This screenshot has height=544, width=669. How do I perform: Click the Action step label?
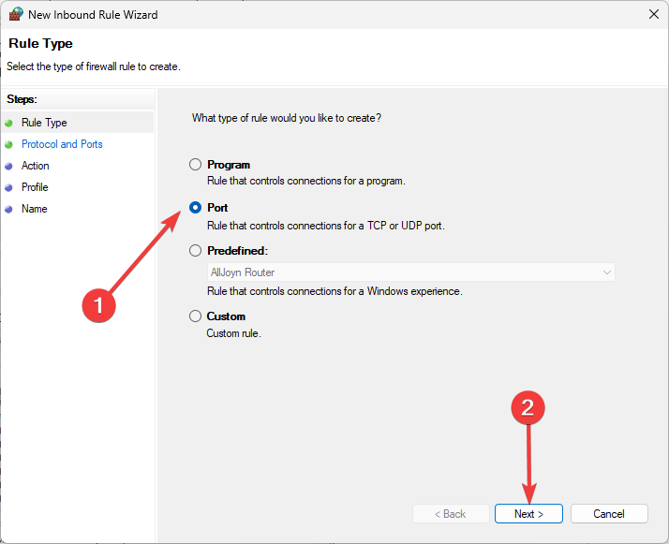click(36, 166)
